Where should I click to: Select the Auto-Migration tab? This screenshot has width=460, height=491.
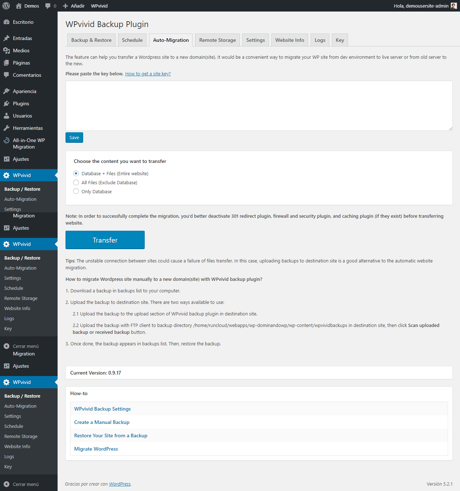(x=171, y=40)
